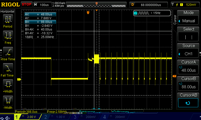The width and height of the screenshot is (201, 120).
Task: Click the Period=388.0us measurement result
Action: [x=26, y=112]
